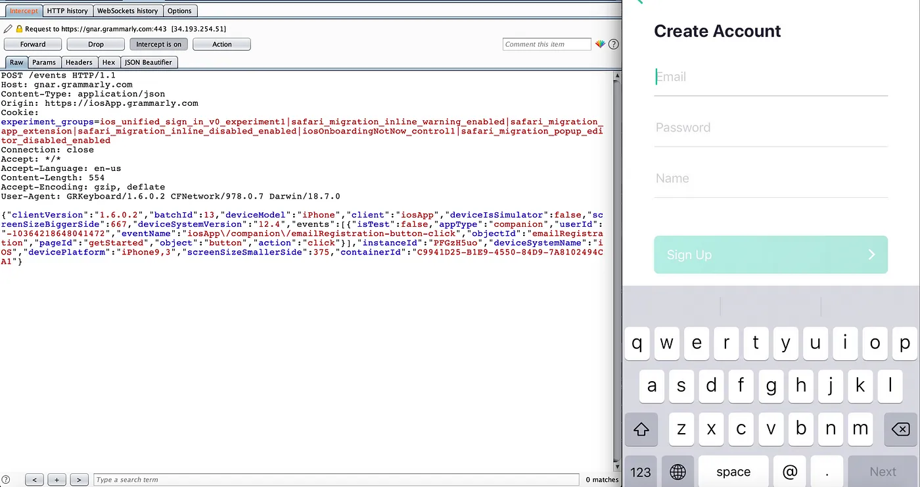Tap the w key
The image size is (920, 487).
point(667,343)
